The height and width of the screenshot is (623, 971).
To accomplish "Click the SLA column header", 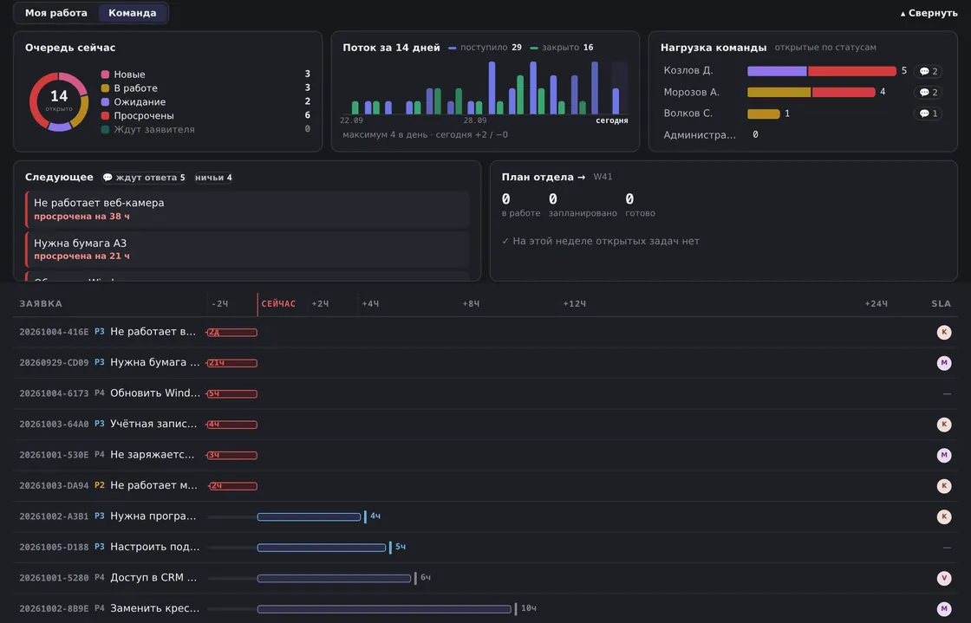I will (x=941, y=304).
